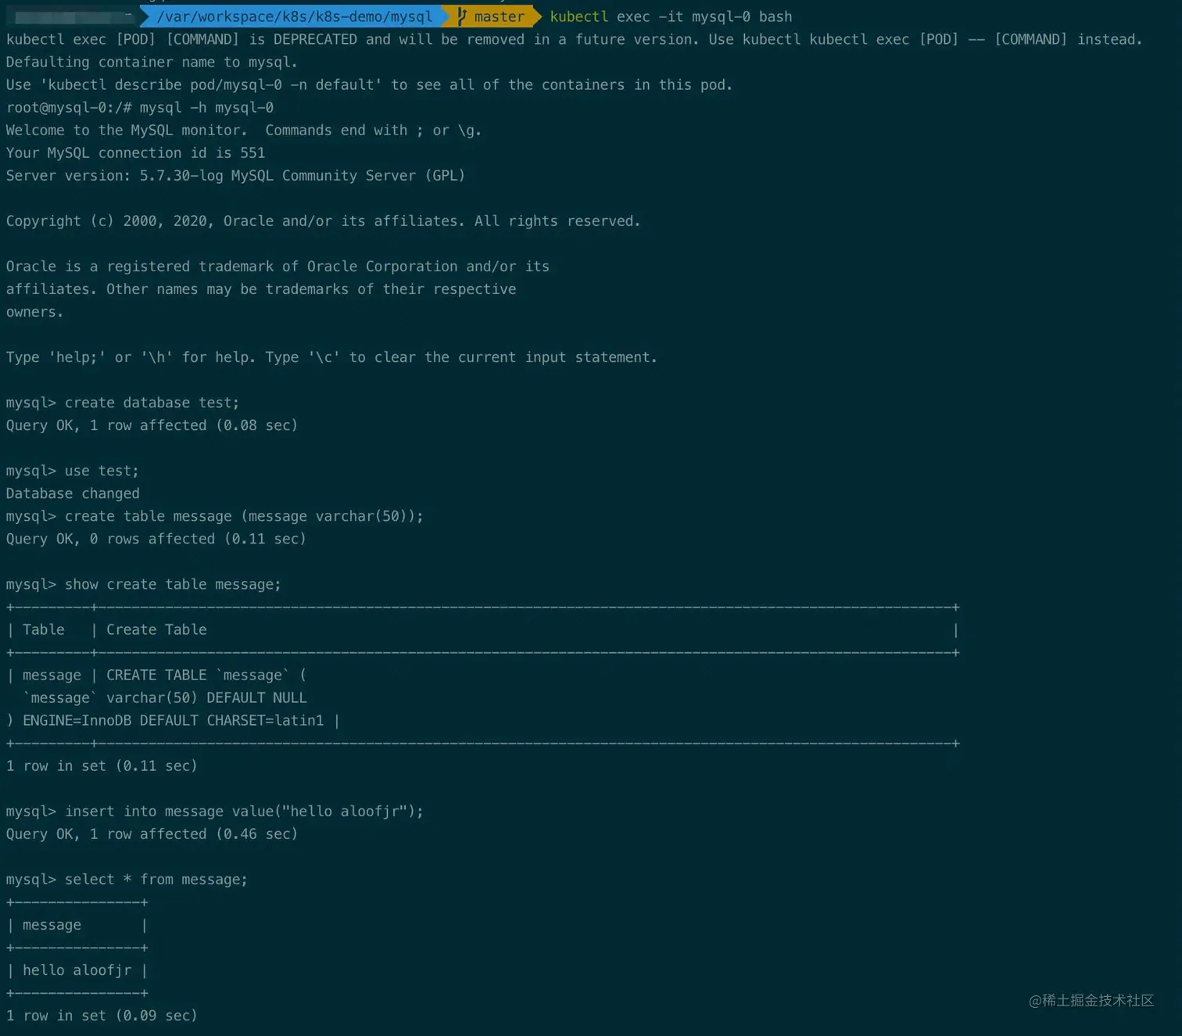Click the hello aloofjr result cell
Image resolution: width=1182 pixels, height=1036 pixels.
pyautogui.click(x=77, y=970)
